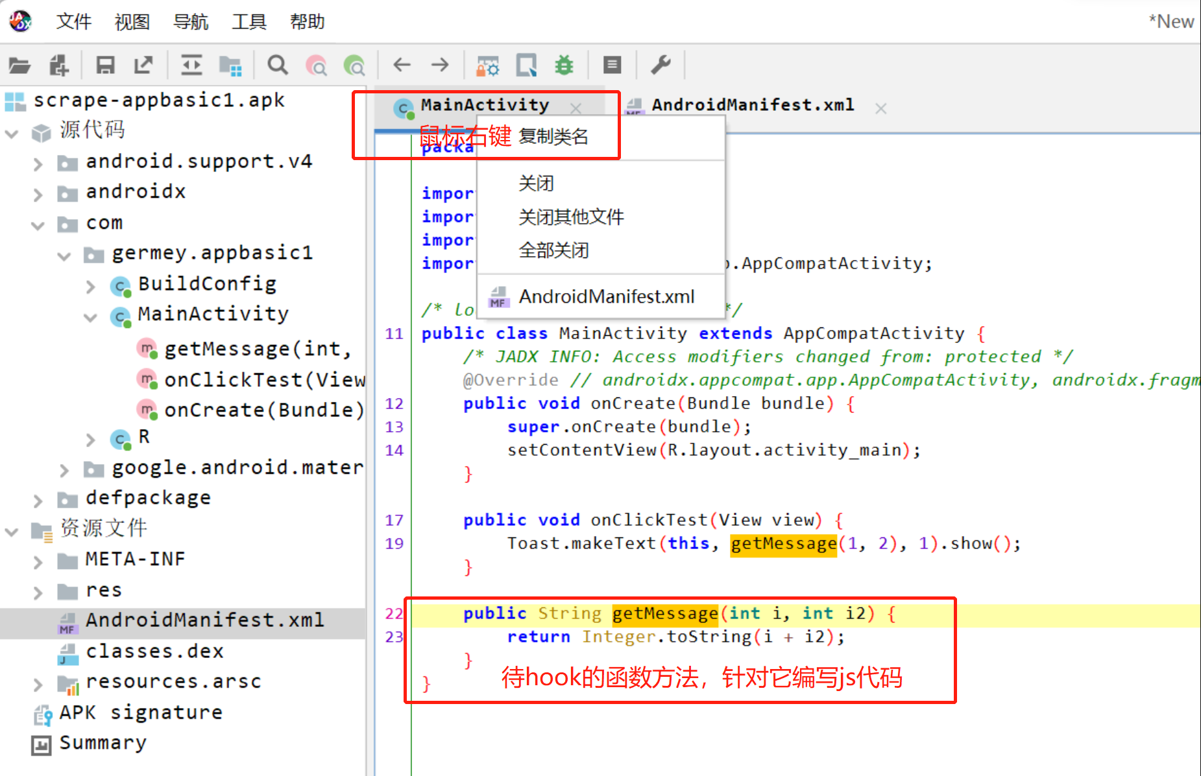Click the resources.arsc file icon
The width and height of the screenshot is (1201, 776).
pos(67,684)
